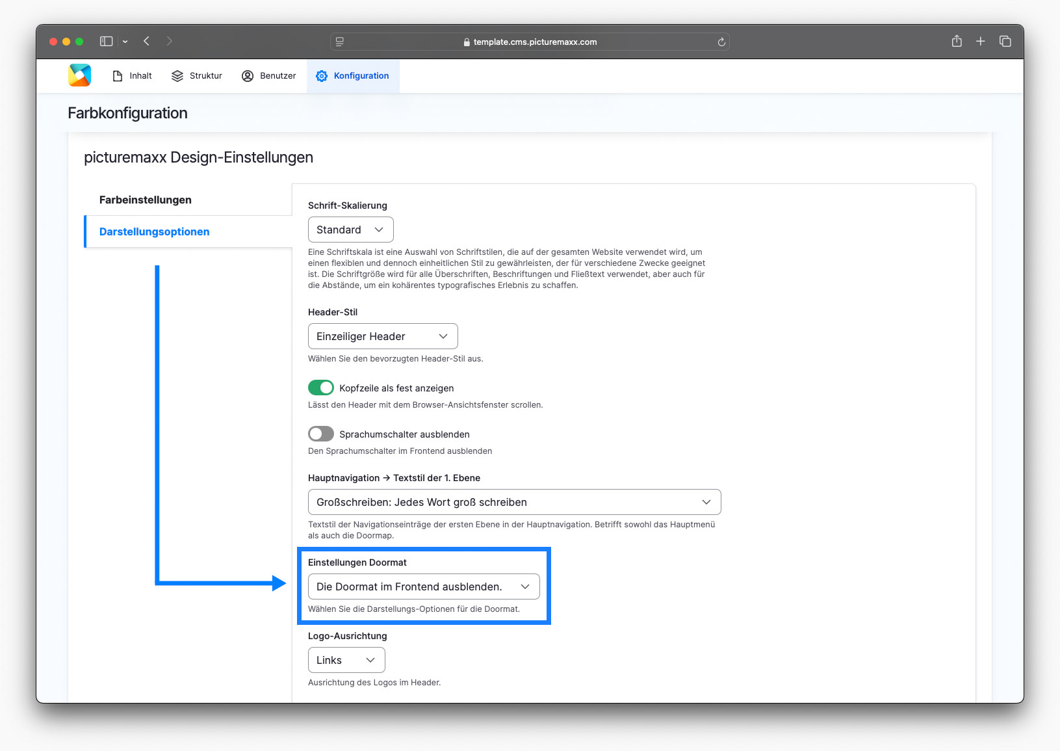Image resolution: width=1060 pixels, height=751 pixels.
Task: Click the picturemaxx Design-Einstellungen heading
Action: coord(198,157)
